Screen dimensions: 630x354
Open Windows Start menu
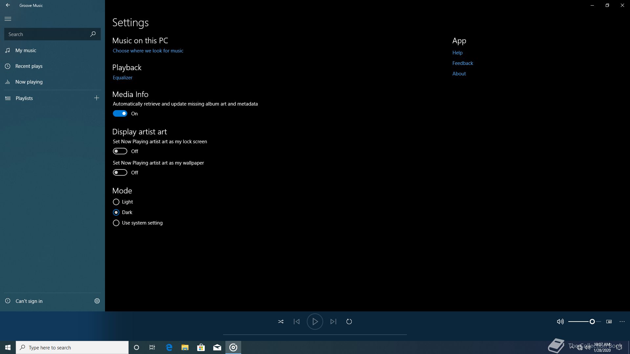click(x=8, y=347)
